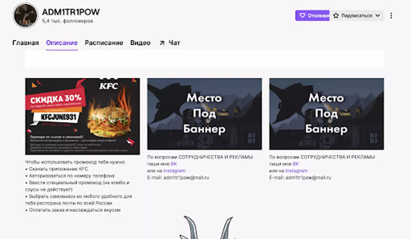This screenshot has width=411, height=239.
Task: Open the Instagram link under right banner
Action: pyautogui.click(x=297, y=170)
